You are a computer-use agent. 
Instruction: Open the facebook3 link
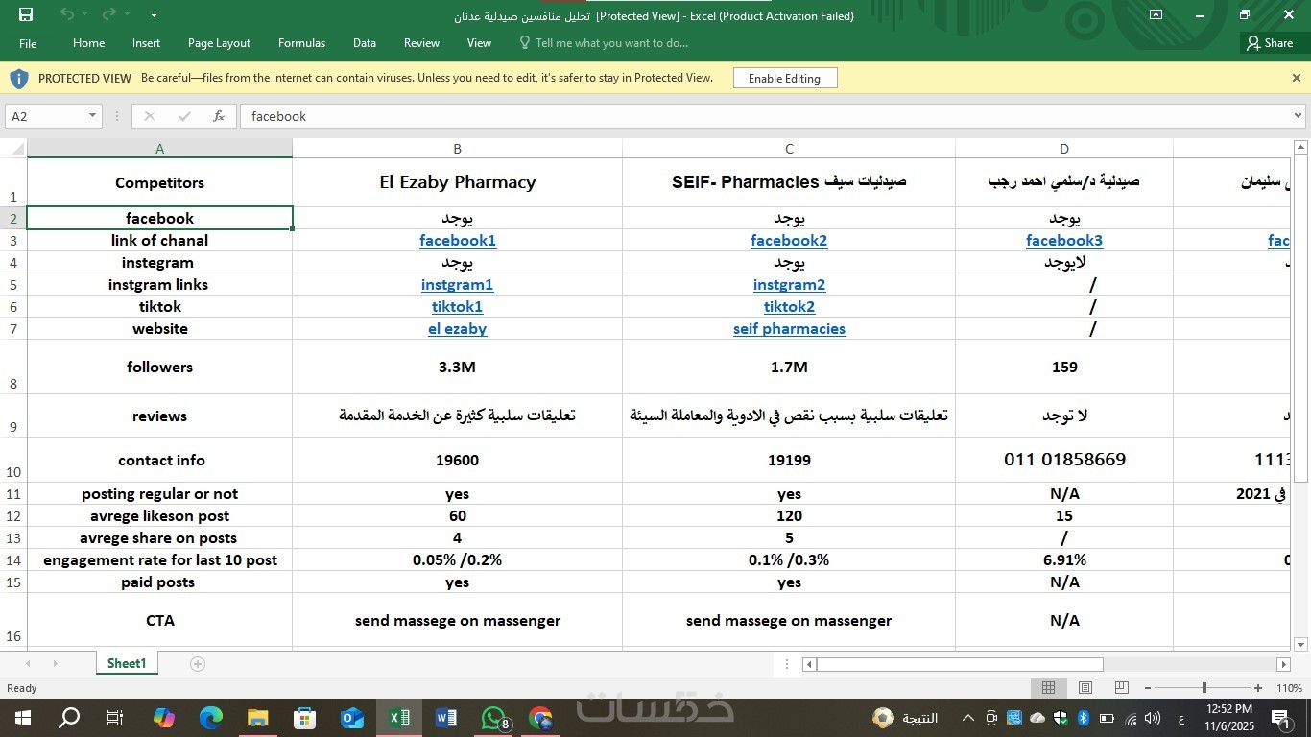pos(1064,241)
